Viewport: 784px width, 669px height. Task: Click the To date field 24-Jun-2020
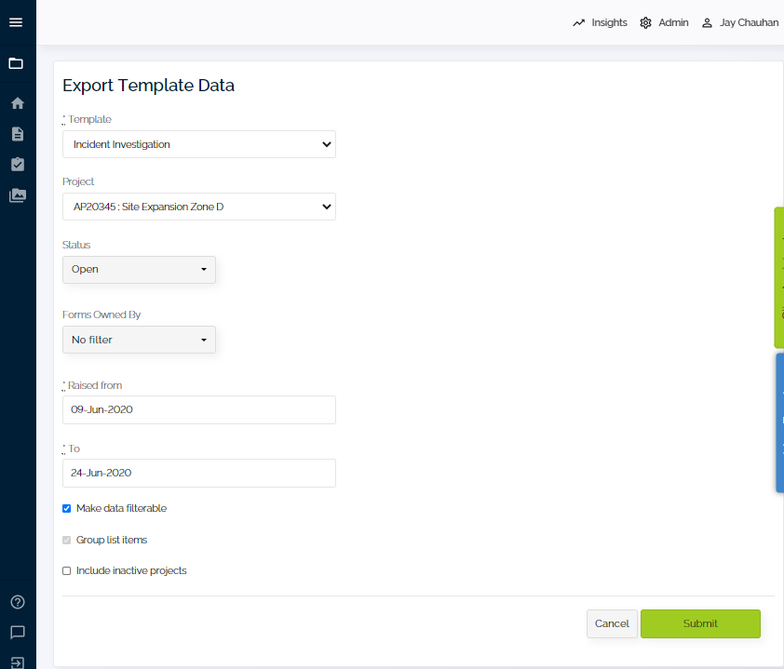pos(199,474)
